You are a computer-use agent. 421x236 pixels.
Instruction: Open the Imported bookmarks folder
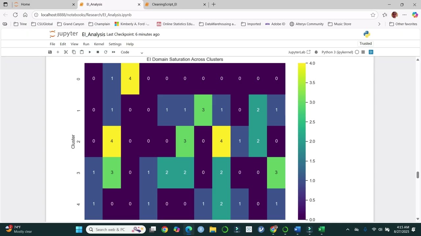[251, 24]
